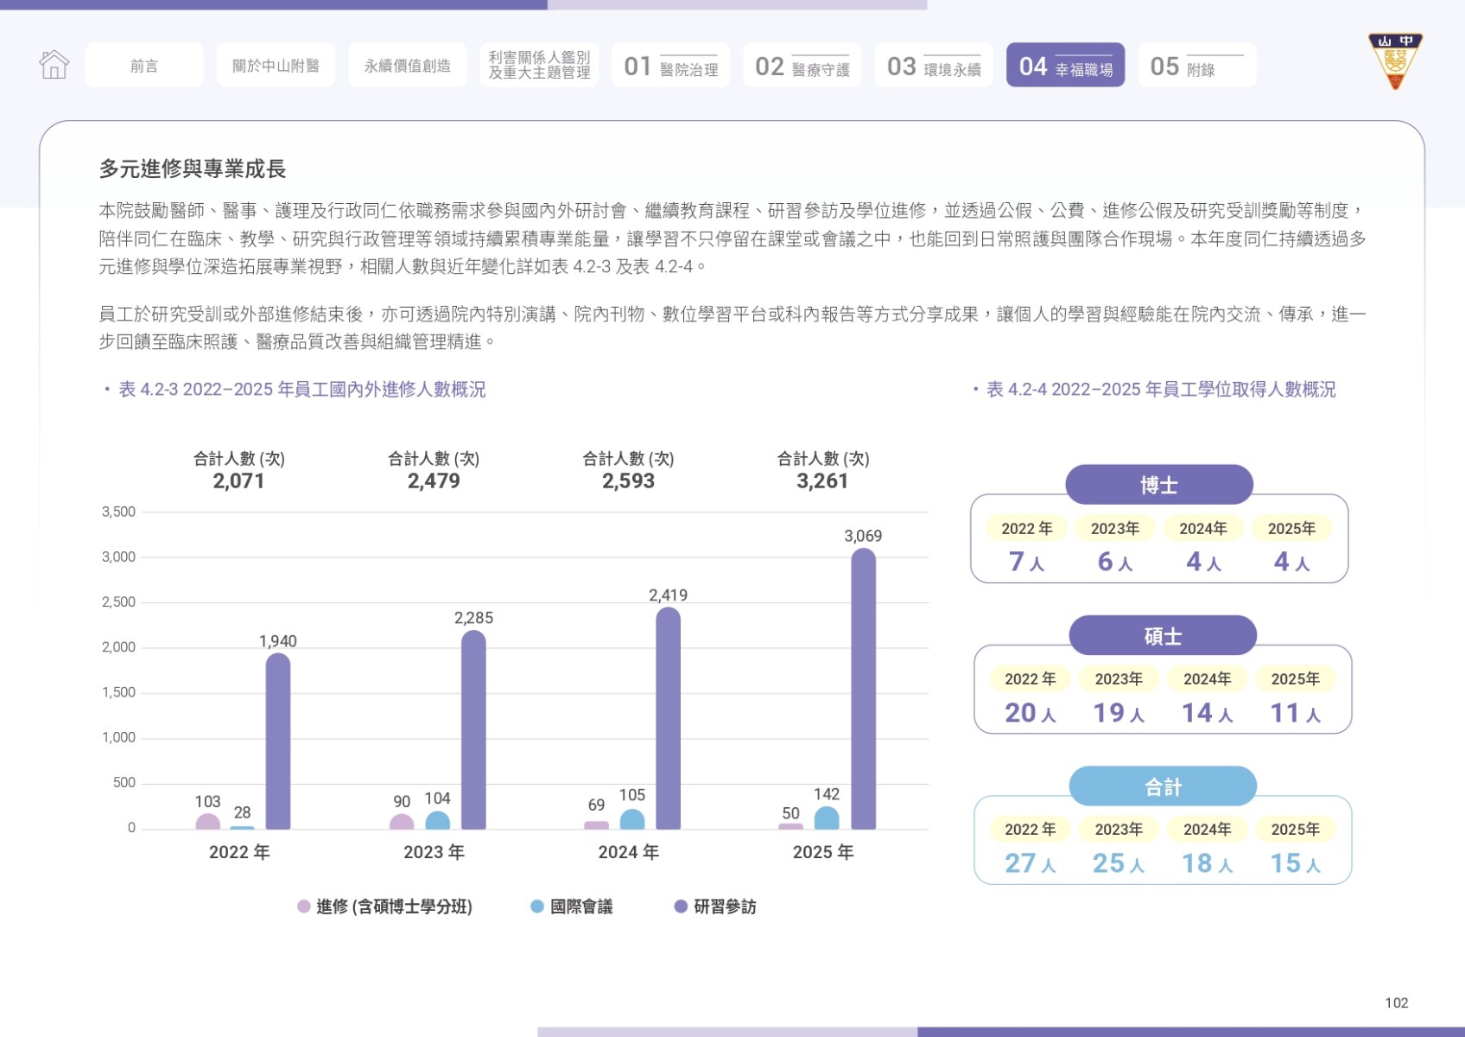Click 碩士 2024 value 14人

tap(1208, 713)
